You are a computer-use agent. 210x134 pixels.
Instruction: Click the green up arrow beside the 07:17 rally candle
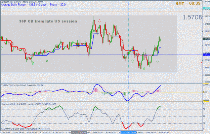(94, 31)
